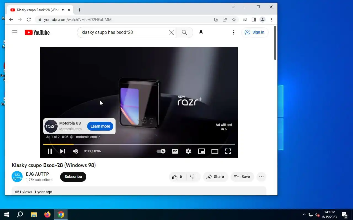Close the Klasky csupo tab
This screenshot has width=353, height=220.
(x=69, y=10)
